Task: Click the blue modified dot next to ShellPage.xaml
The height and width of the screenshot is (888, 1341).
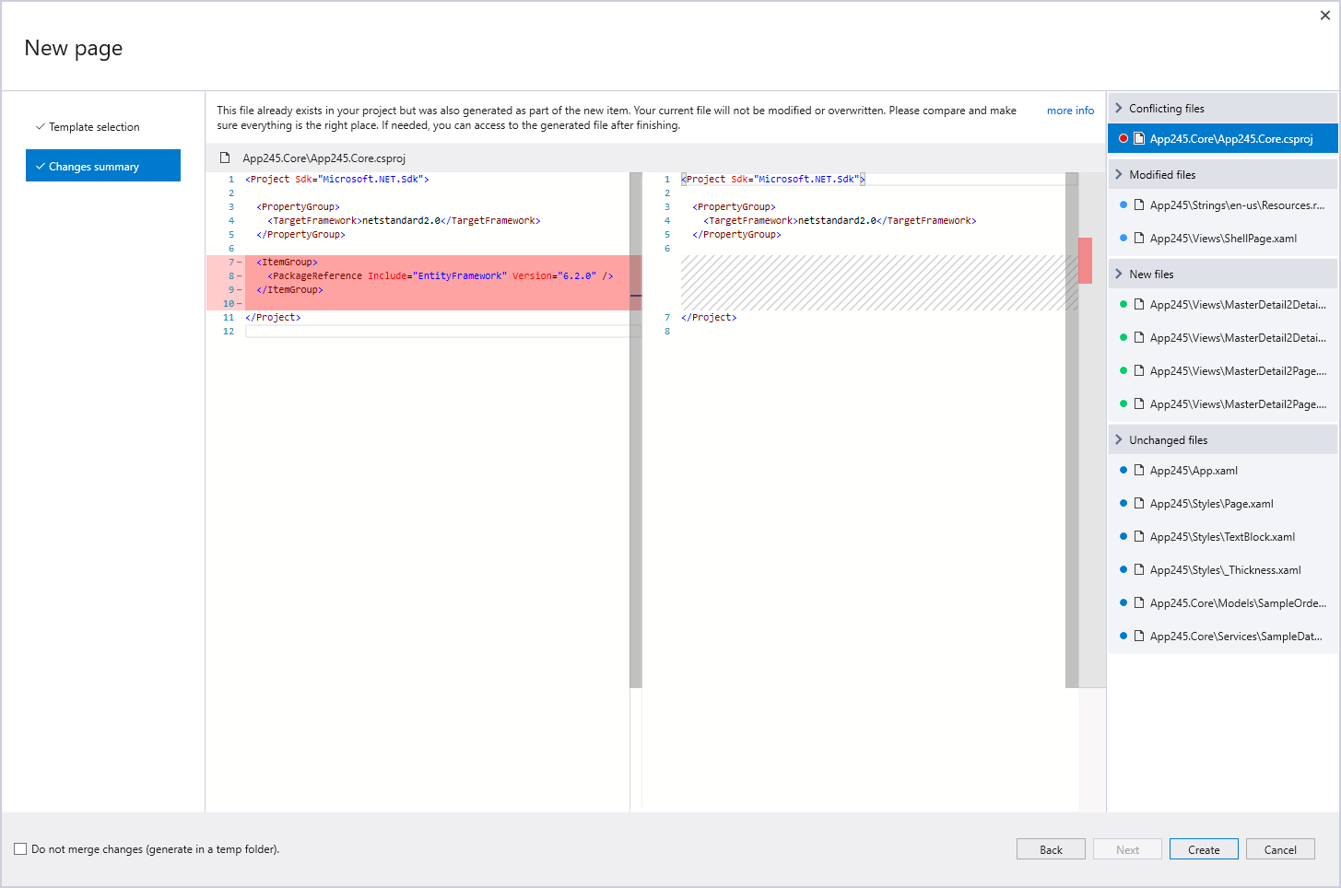Action: click(x=1123, y=238)
